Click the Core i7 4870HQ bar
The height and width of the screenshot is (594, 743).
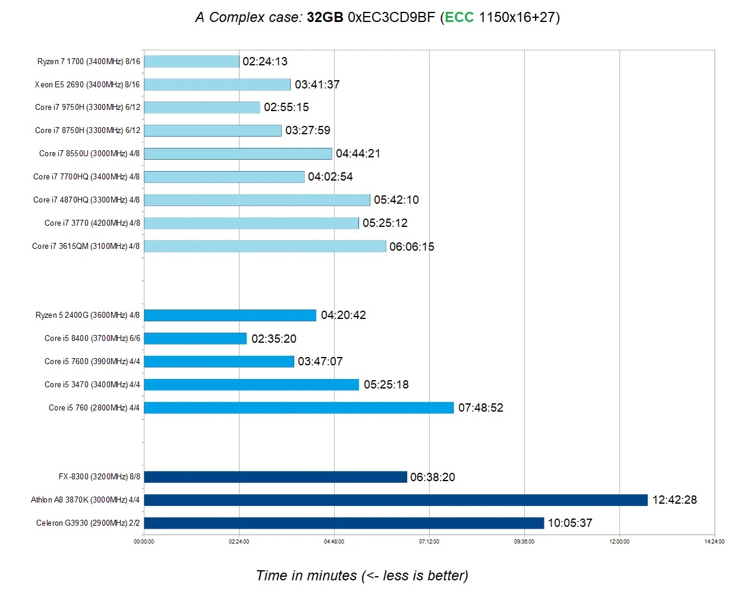click(257, 200)
